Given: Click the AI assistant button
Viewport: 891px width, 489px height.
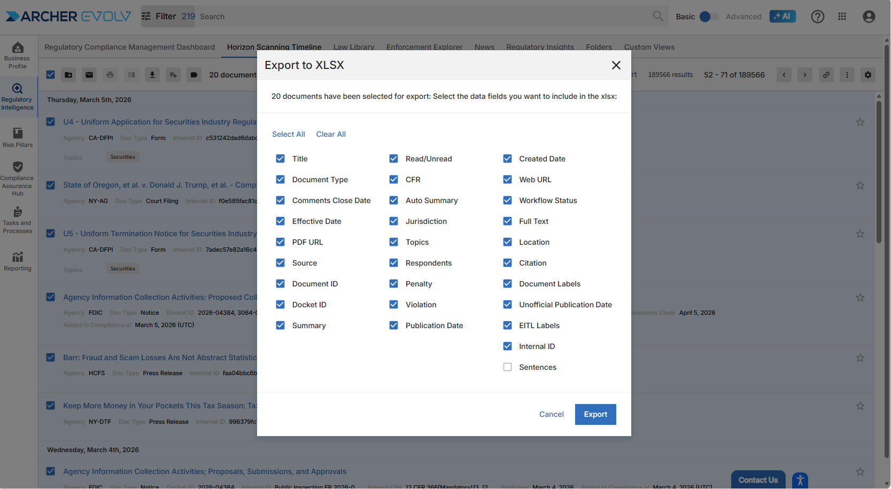Looking at the screenshot, I should click(x=782, y=17).
